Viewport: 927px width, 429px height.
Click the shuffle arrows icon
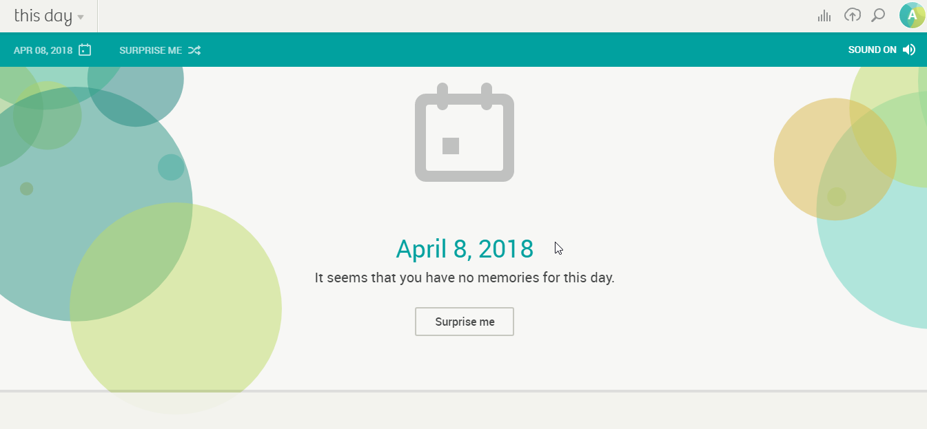click(194, 50)
